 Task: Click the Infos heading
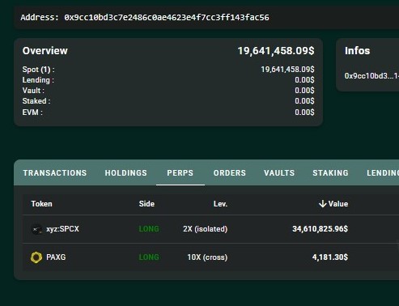coord(358,51)
